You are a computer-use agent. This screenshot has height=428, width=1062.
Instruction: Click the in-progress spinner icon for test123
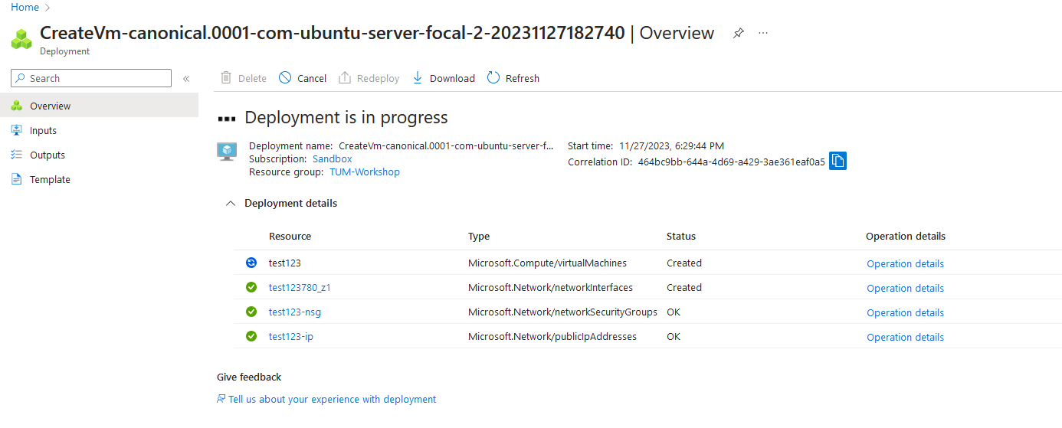click(x=251, y=263)
